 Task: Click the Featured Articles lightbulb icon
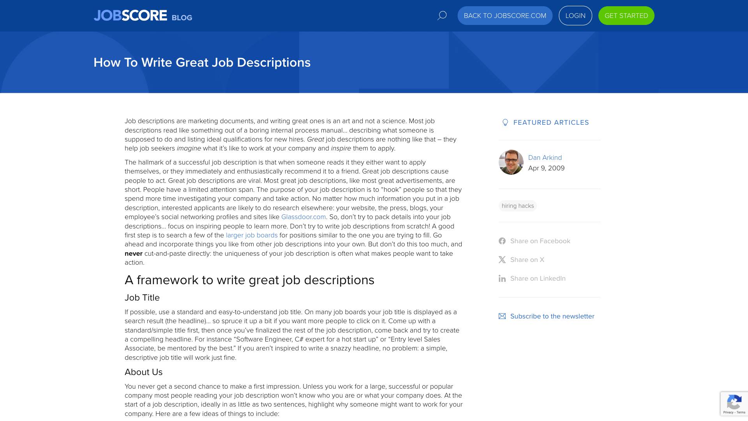[x=505, y=122]
